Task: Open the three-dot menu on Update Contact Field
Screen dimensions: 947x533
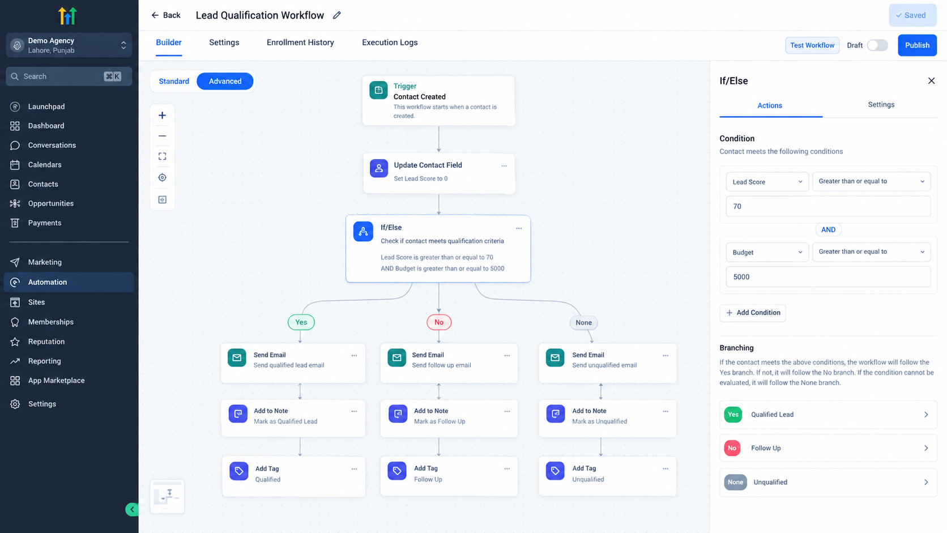Action: 504,166
